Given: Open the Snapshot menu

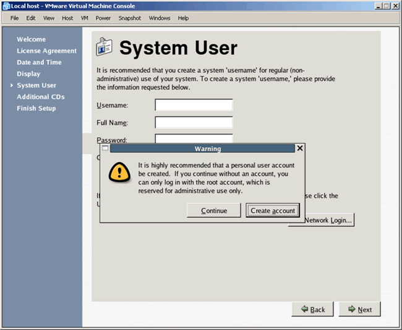Looking at the screenshot, I should tap(130, 18).
